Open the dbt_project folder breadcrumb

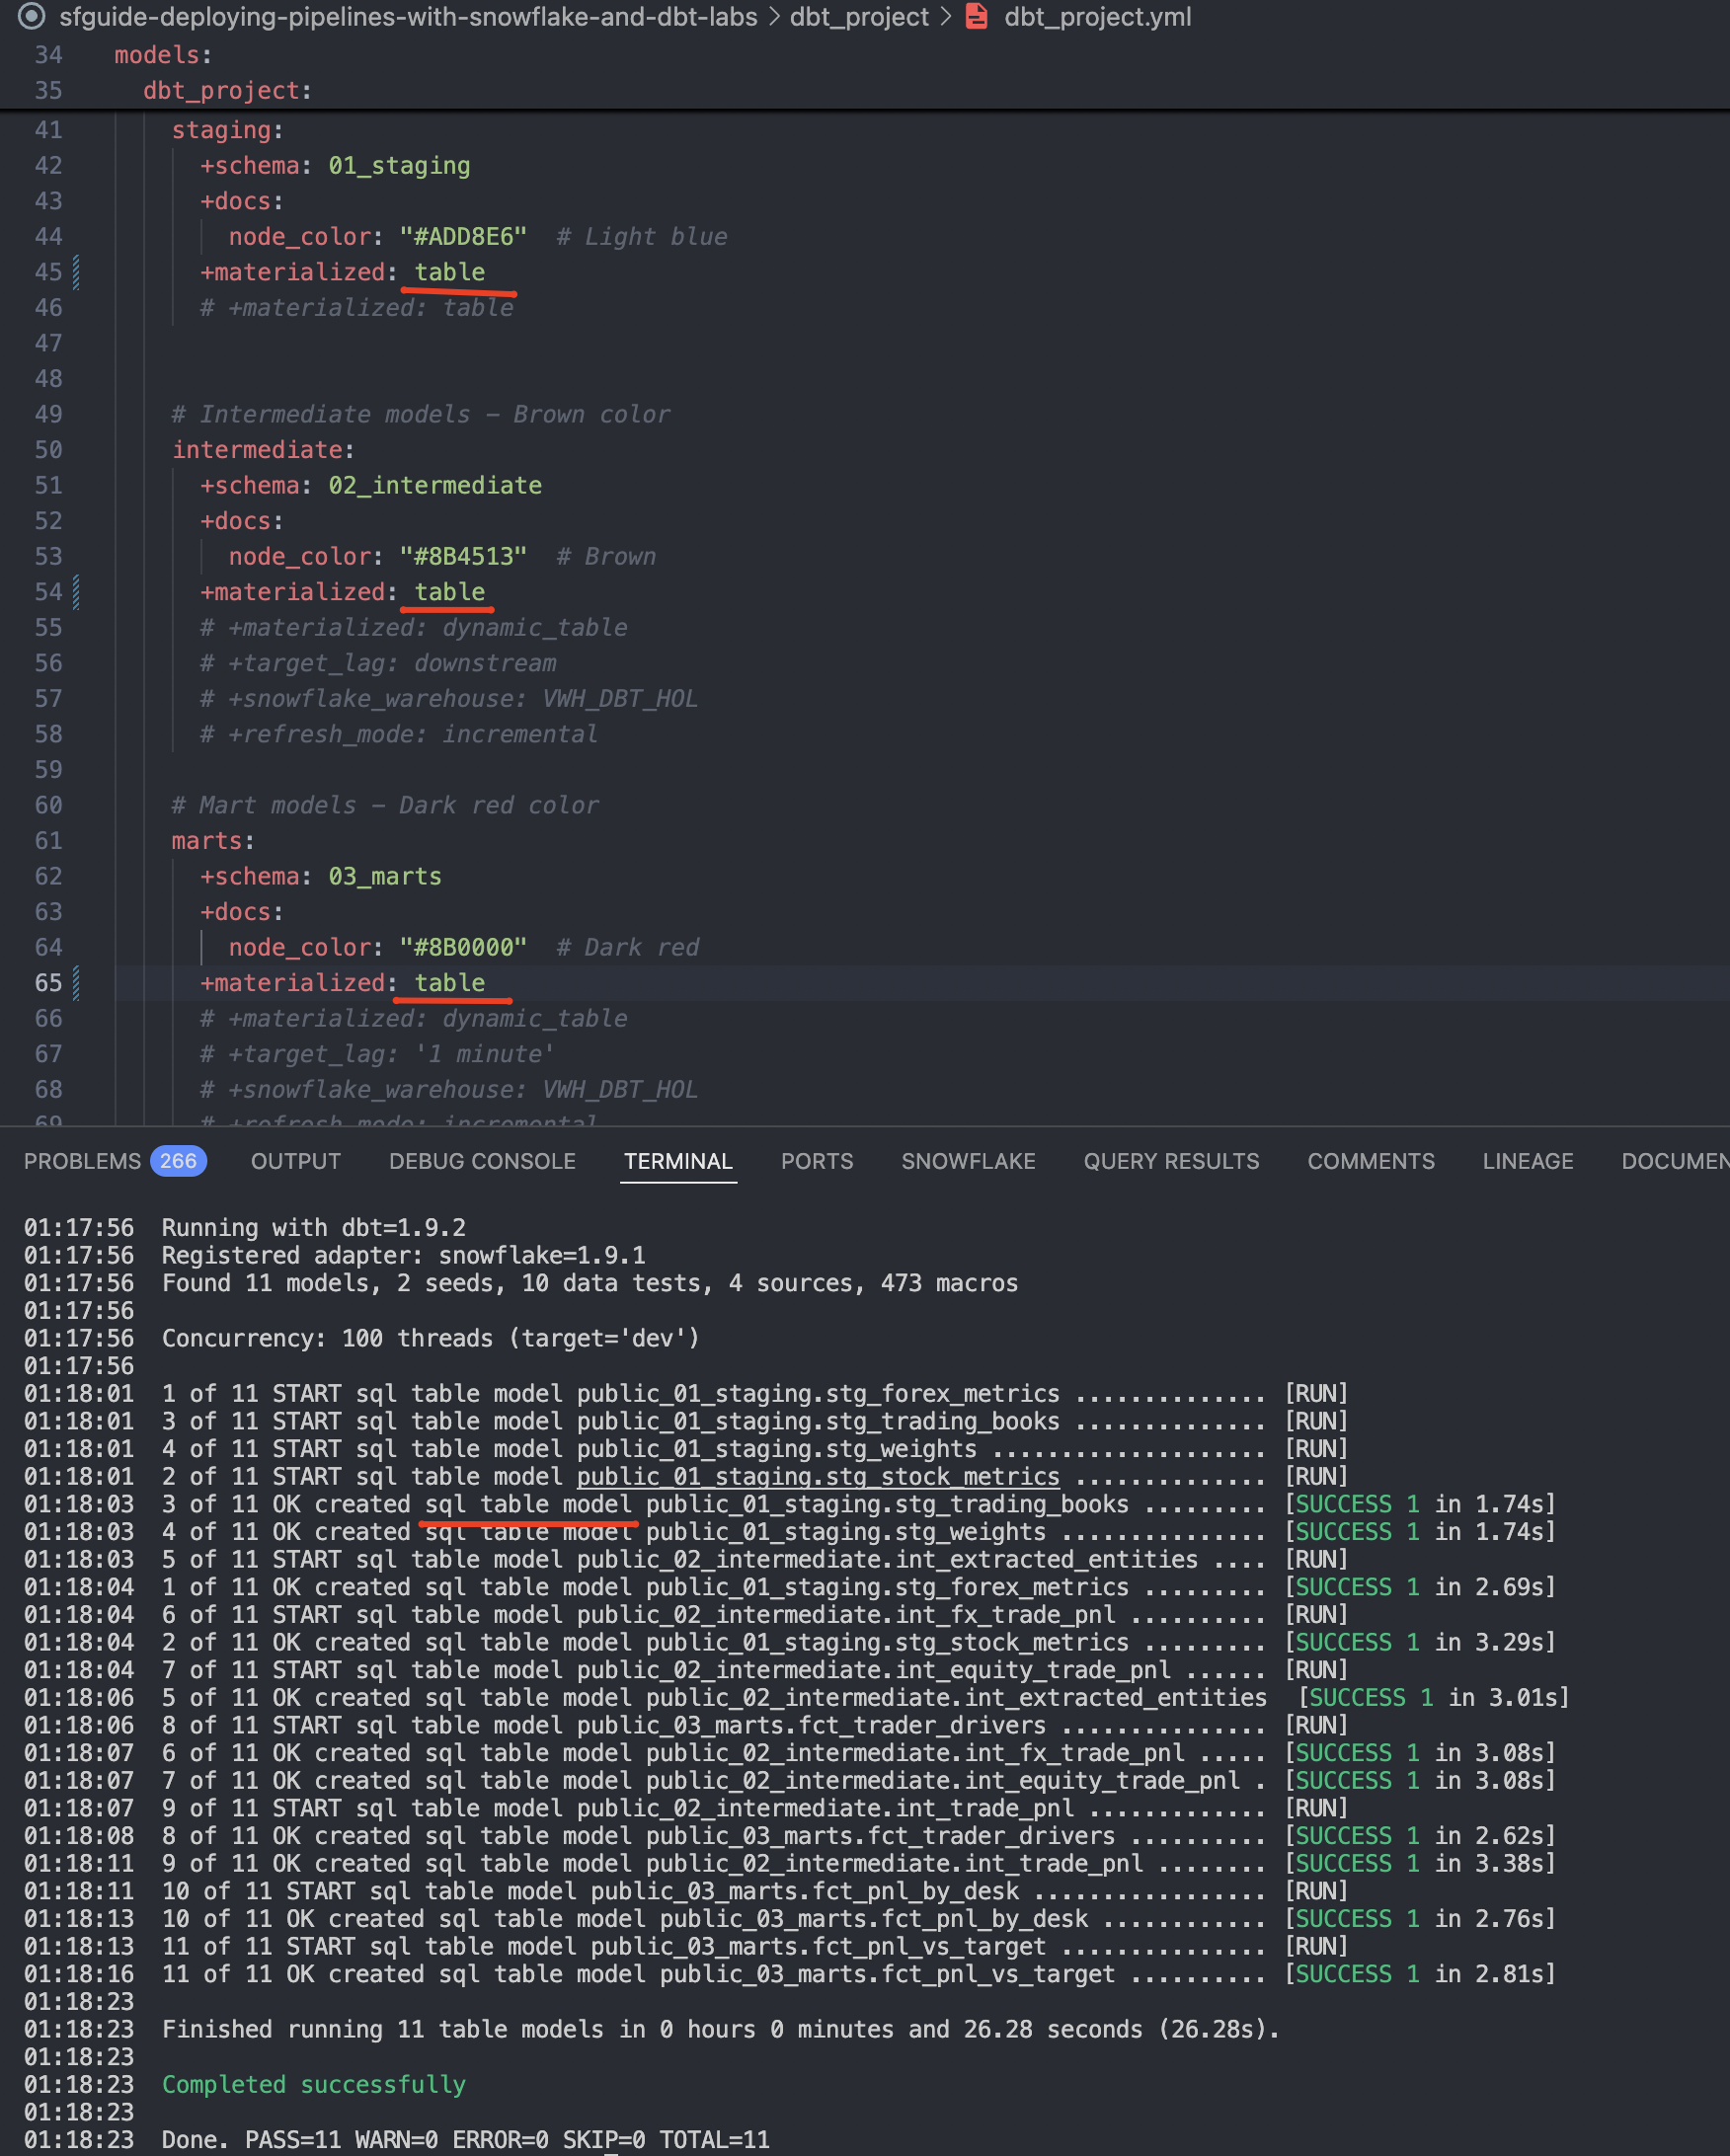[x=859, y=17]
